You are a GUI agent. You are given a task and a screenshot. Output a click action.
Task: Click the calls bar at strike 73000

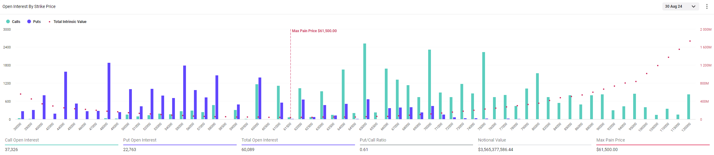click(462, 102)
